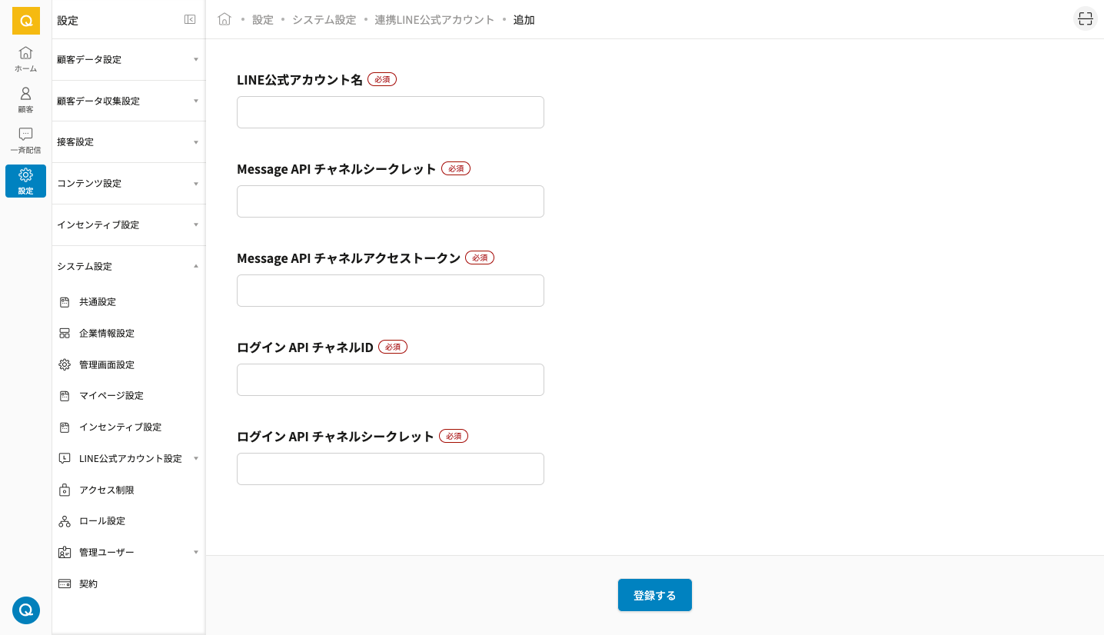This screenshot has height=635, width=1104.
Task: Open the broadcast (一斉配信) chat icon
Action: [25, 140]
